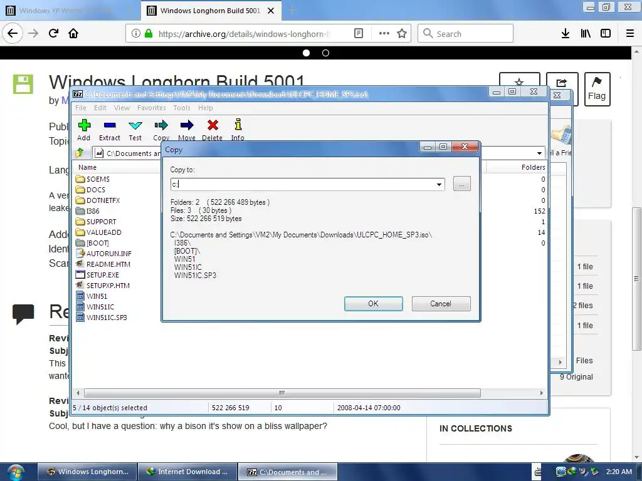The image size is (642, 481).
Task: Click the browse folder ellipsis button
Action: [462, 184]
